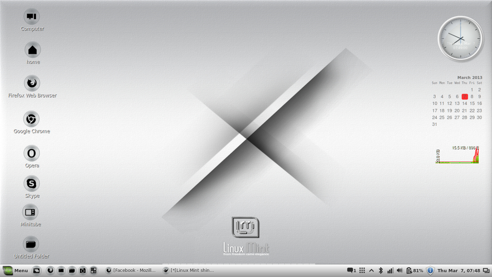Image resolution: width=492 pixels, height=277 pixels.
Task: Click the battery 81% indicator
Action: point(414,271)
